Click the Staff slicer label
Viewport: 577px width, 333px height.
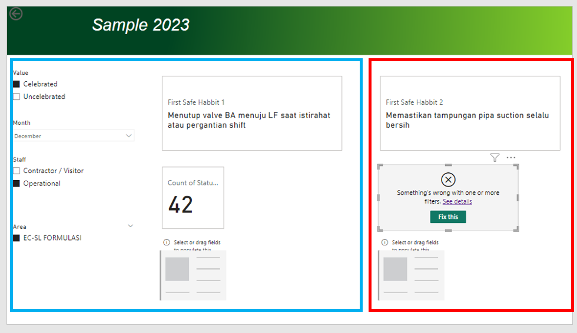[19, 159]
